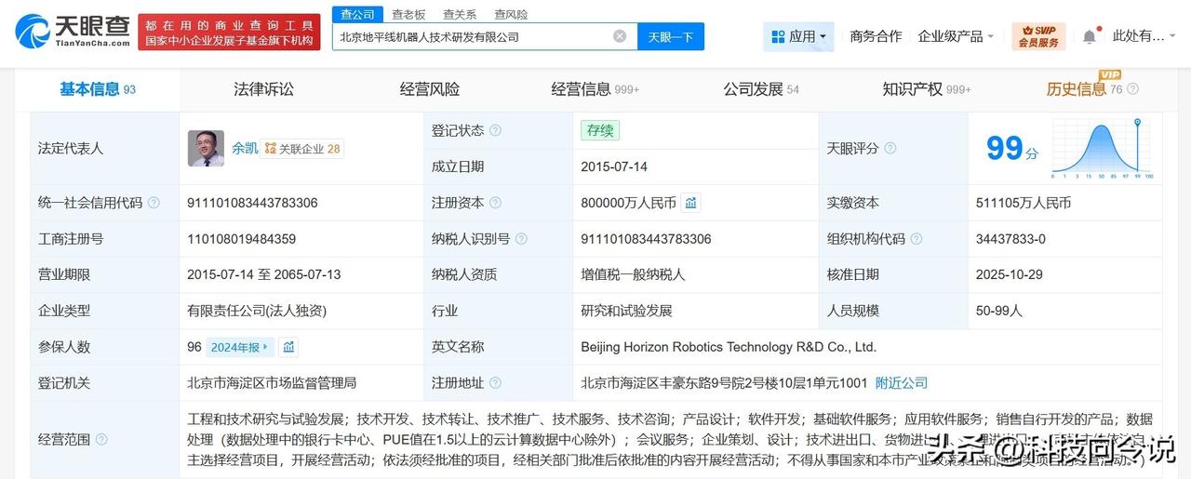The height and width of the screenshot is (479, 1191).
Task: Select text 有限责任公司(法人独资)
Action: point(257,311)
